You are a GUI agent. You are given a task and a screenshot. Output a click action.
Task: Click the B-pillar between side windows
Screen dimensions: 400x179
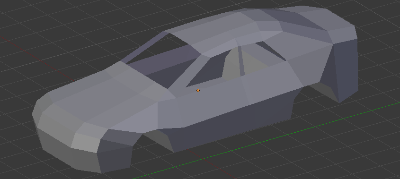241,61
